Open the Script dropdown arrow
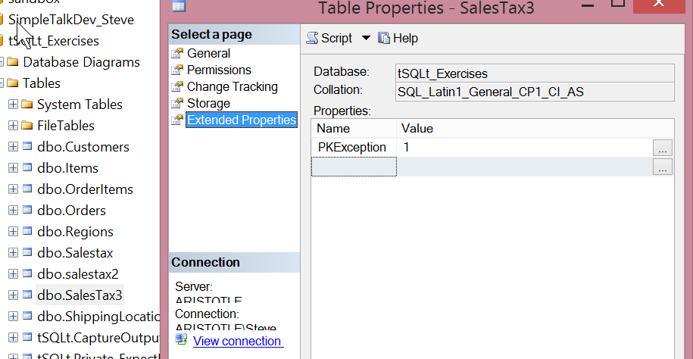The width and height of the screenshot is (693, 359). click(366, 38)
